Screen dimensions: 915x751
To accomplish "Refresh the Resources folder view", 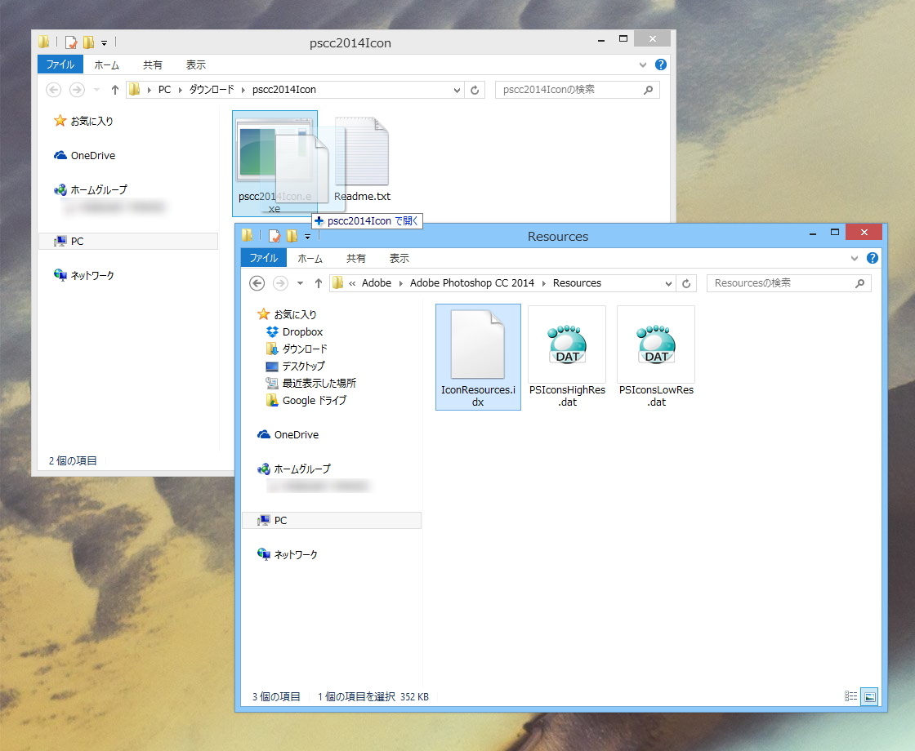I will (685, 282).
